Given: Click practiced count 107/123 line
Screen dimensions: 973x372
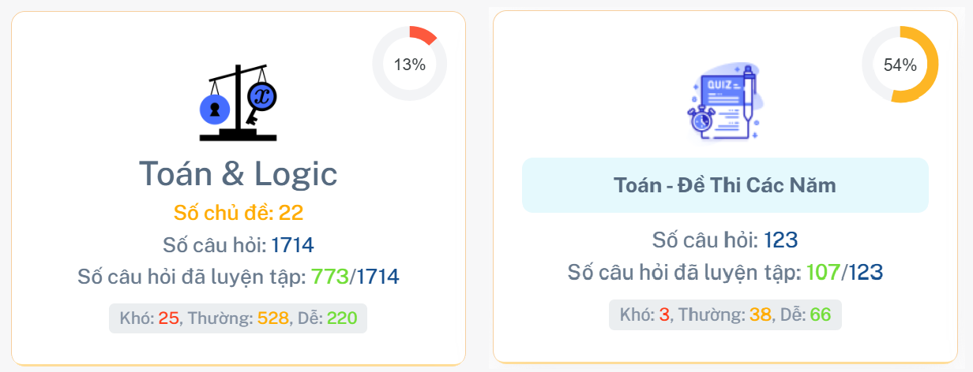Looking at the screenshot, I should tap(724, 273).
